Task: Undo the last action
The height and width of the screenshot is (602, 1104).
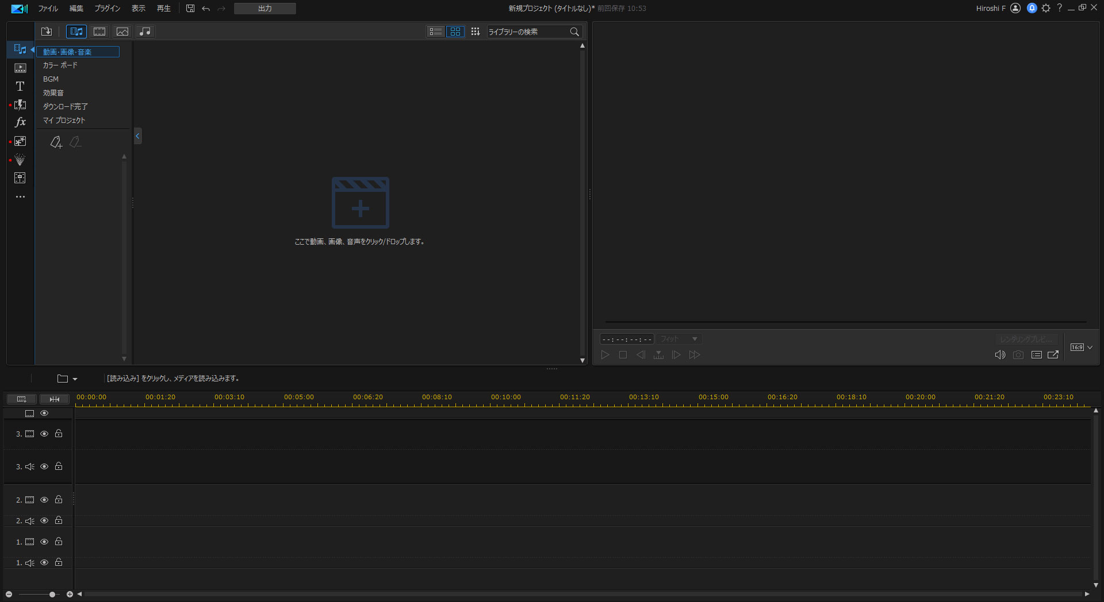Action: pos(206,9)
